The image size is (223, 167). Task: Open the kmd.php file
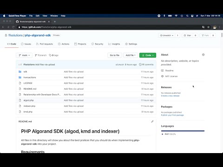pyautogui.click(x=28, y=112)
